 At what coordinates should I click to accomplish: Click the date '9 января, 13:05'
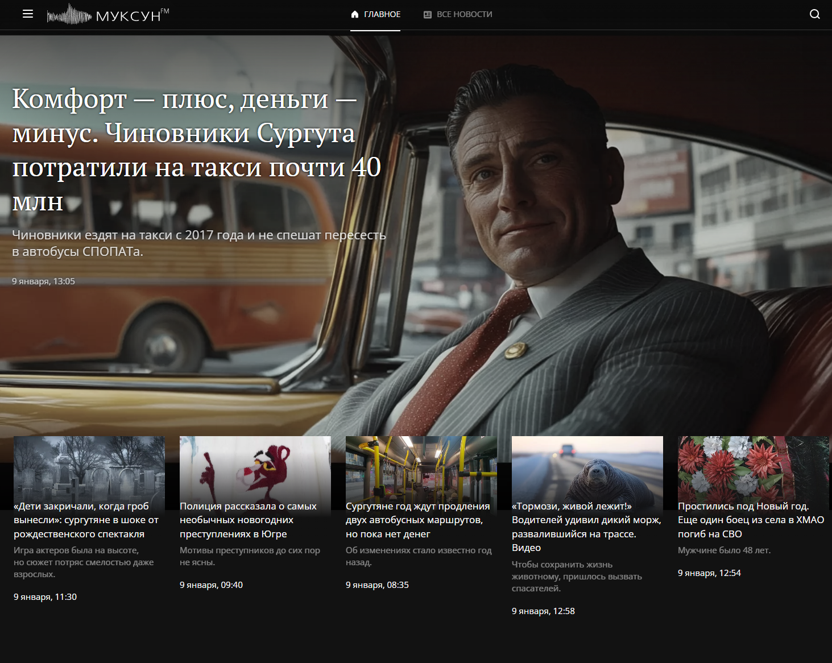click(43, 281)
